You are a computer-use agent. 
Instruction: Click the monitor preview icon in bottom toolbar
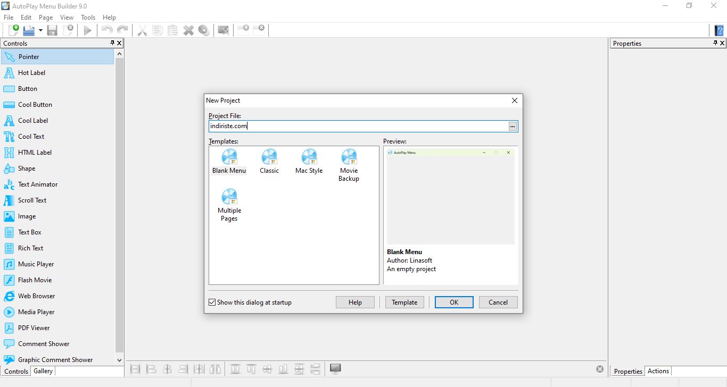pyautogui.click(x=335, y=368)
